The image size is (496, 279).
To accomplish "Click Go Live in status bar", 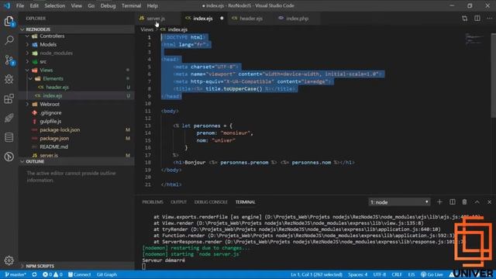I will 432,274.
